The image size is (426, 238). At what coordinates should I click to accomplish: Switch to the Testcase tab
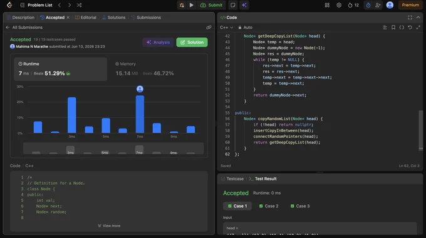coord(232,178)
